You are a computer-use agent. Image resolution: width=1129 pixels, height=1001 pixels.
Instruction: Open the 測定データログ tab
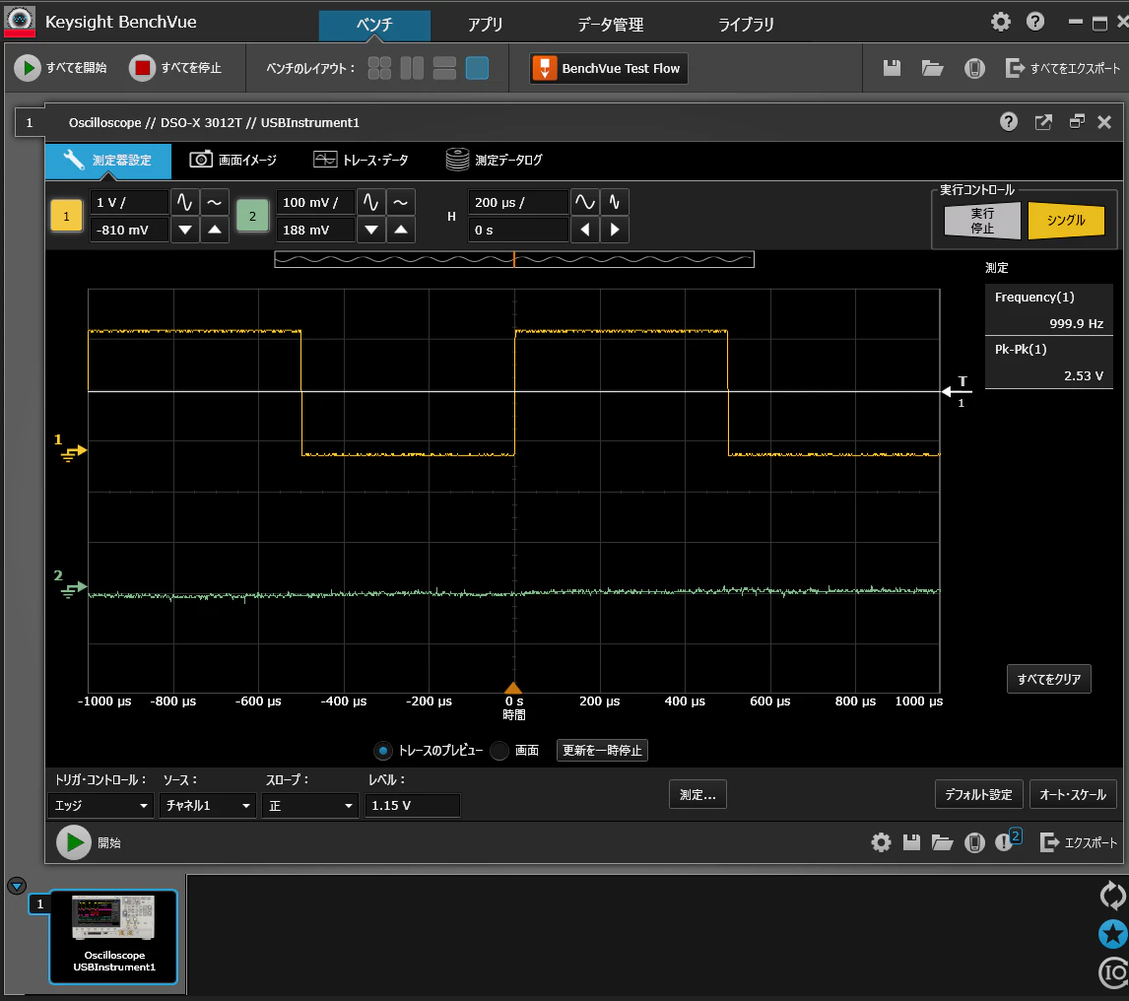(495, 160)
